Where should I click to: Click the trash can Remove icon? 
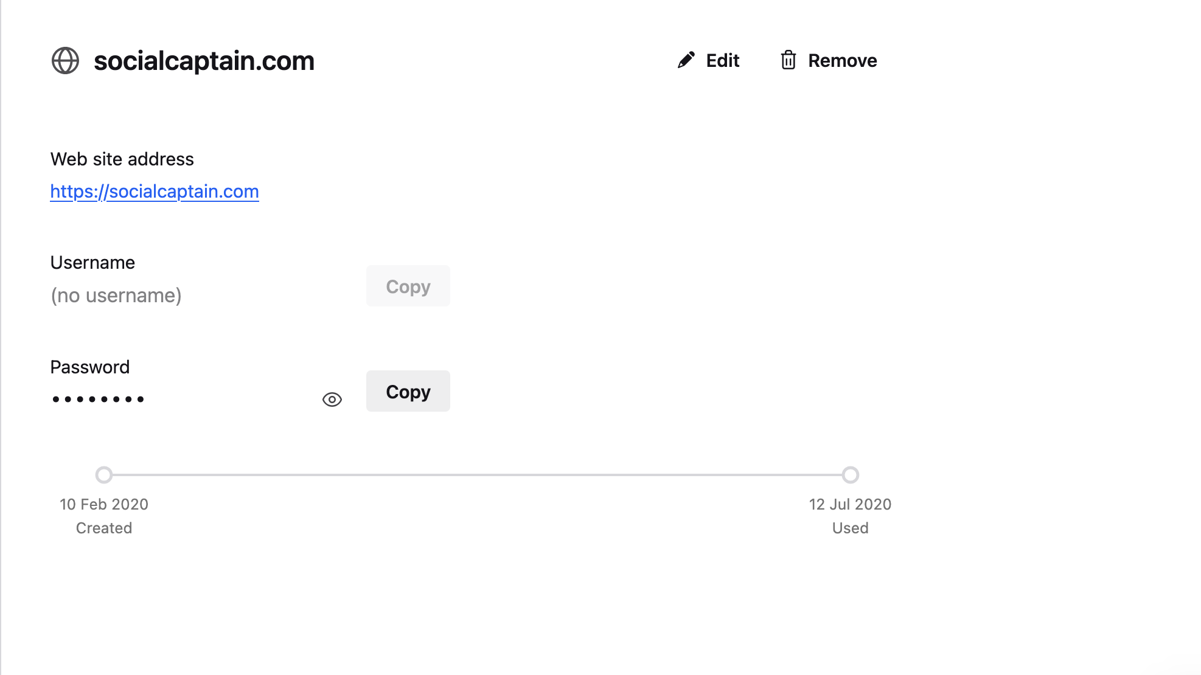[788, 60]
